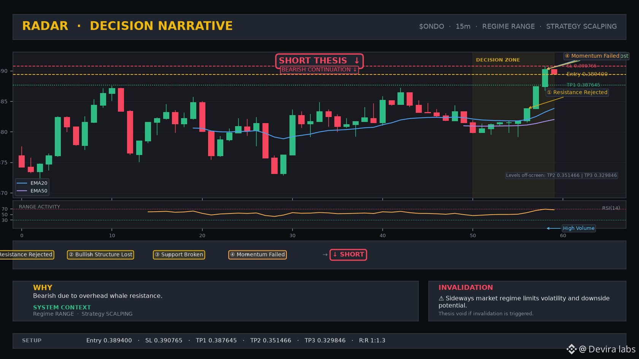The image size is (639, 359).
Task: Click the RSI(14) indicator label
Action: (611, 208)
